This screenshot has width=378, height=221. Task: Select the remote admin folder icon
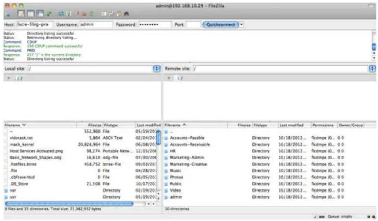166,197
